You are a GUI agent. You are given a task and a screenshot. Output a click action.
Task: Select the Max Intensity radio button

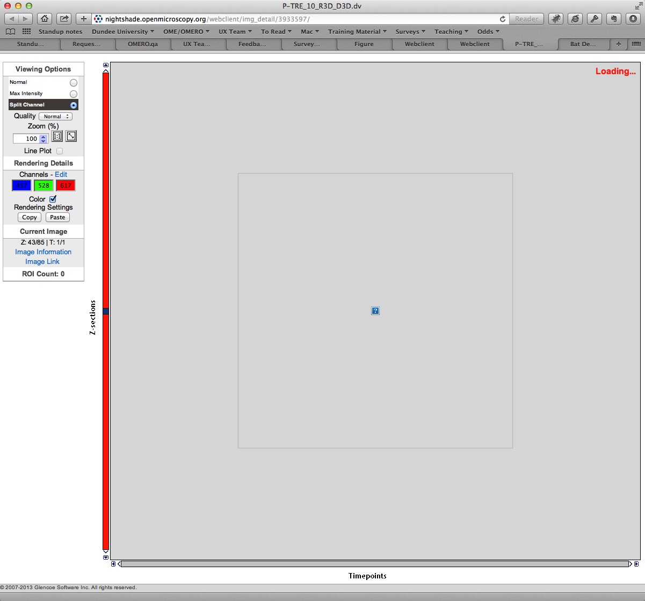pyautogui.click(x=74, y=94)
